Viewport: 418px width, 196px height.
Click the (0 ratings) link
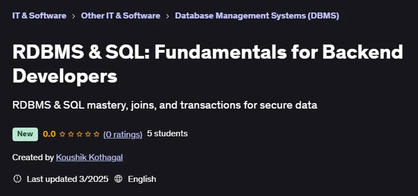(123, 134)
